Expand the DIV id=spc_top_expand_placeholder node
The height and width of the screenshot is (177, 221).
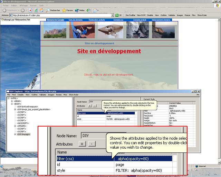tap(15, 109)
